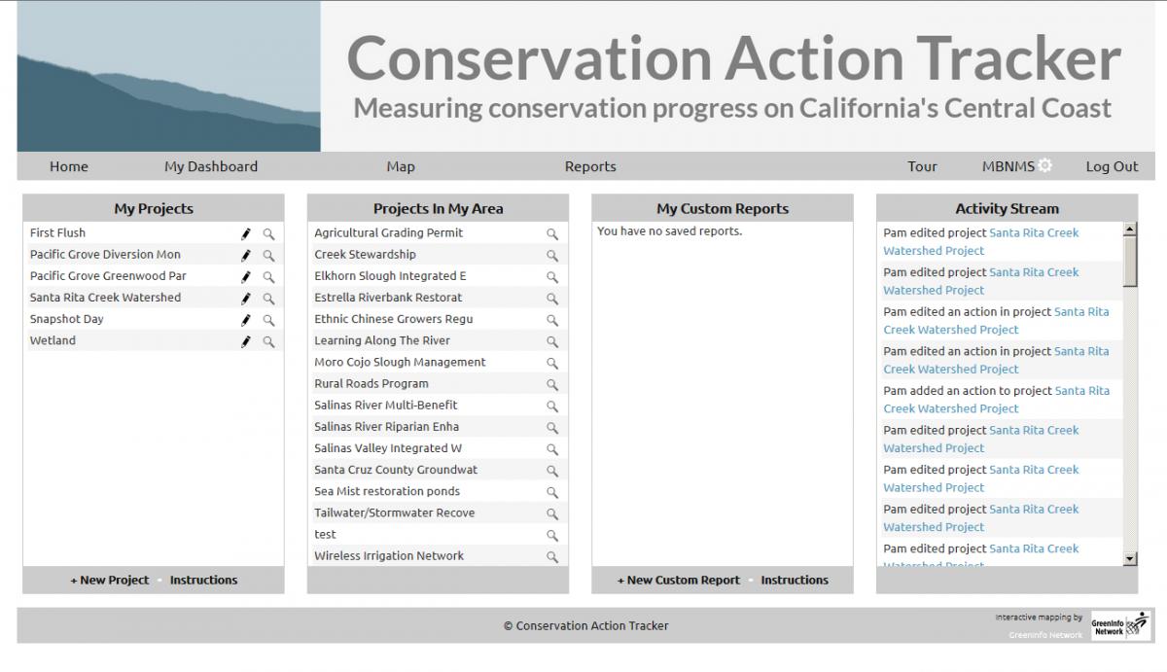1167x672 pixels.
Task: View Wireless Irrigation Network via magnifier icon
Action: pos(552,557)
